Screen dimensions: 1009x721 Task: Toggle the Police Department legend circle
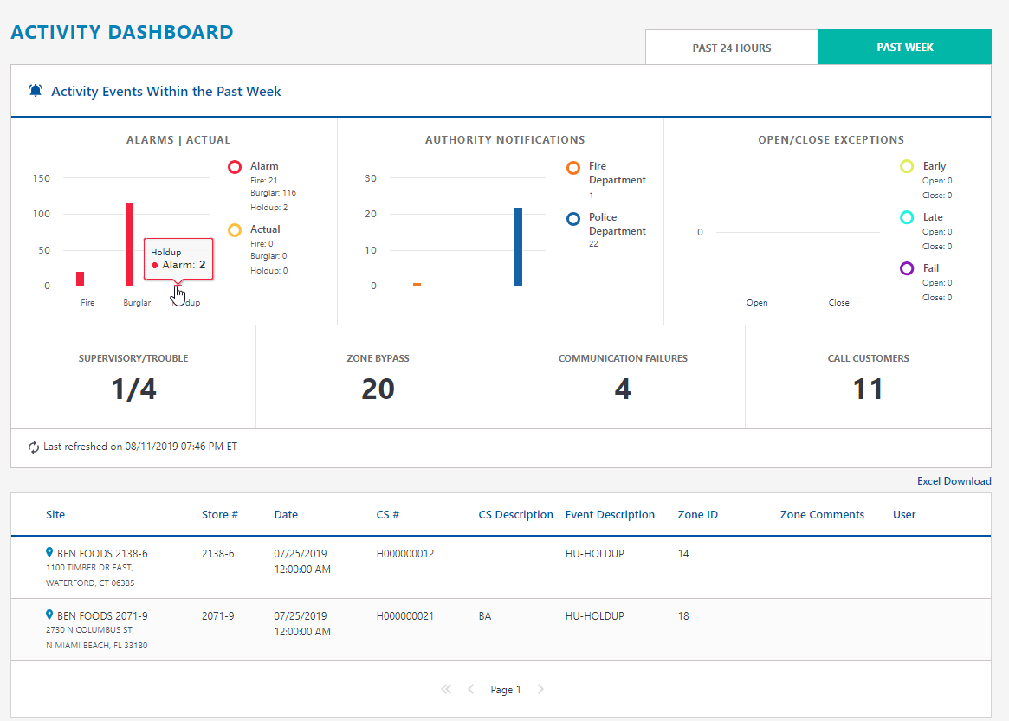pyautogui.click(x=573, y=219)
